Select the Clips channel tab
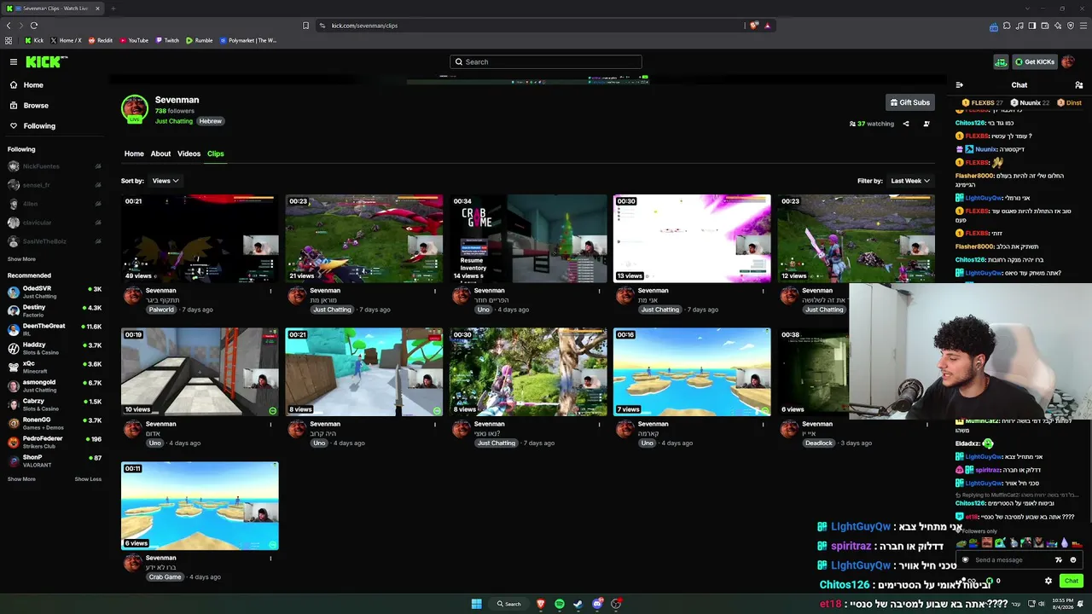Viewport: 1092px width, 614px height. tap(215, 153)
